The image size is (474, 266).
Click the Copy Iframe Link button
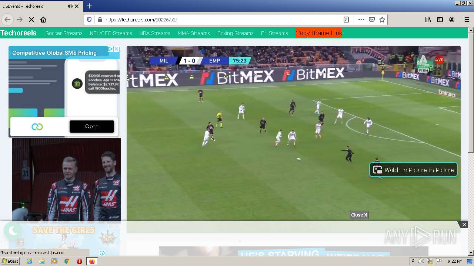pyautogui.click(x=319, y=33)
